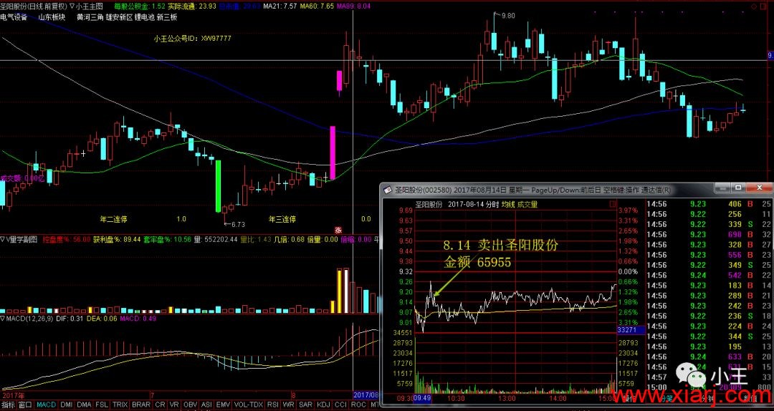
Task: Open the SAR indicator tab
Action: [305, 405]
